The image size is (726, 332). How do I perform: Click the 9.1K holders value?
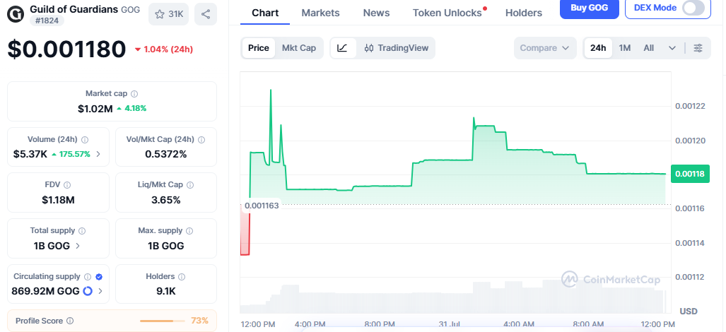point(165,291)
